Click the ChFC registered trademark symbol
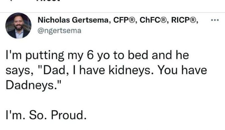This screenshot has height=130, width=225. 163,20
